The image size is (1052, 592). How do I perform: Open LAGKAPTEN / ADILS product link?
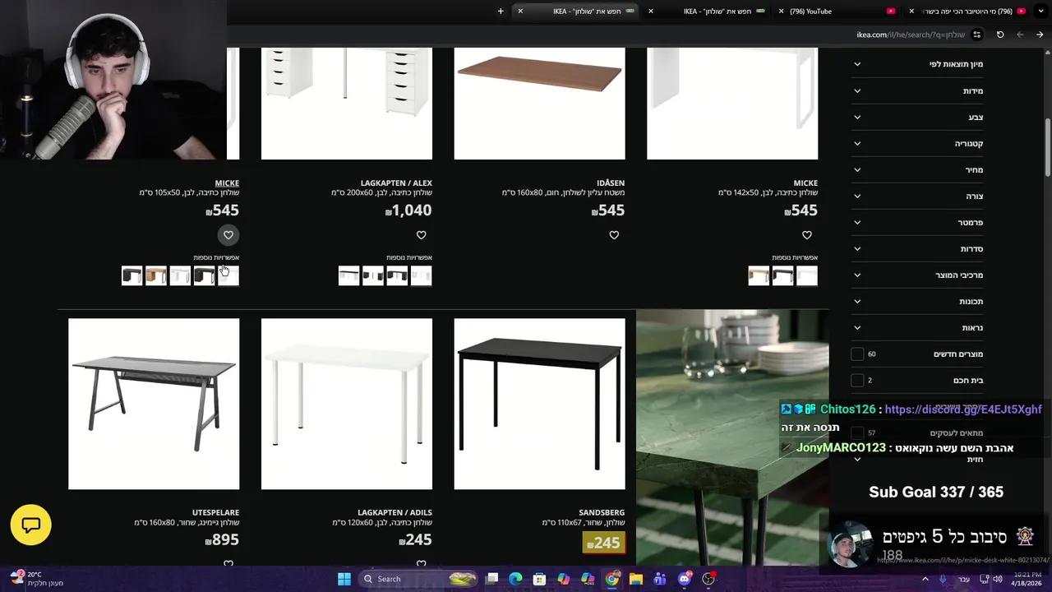click(394, 512)
